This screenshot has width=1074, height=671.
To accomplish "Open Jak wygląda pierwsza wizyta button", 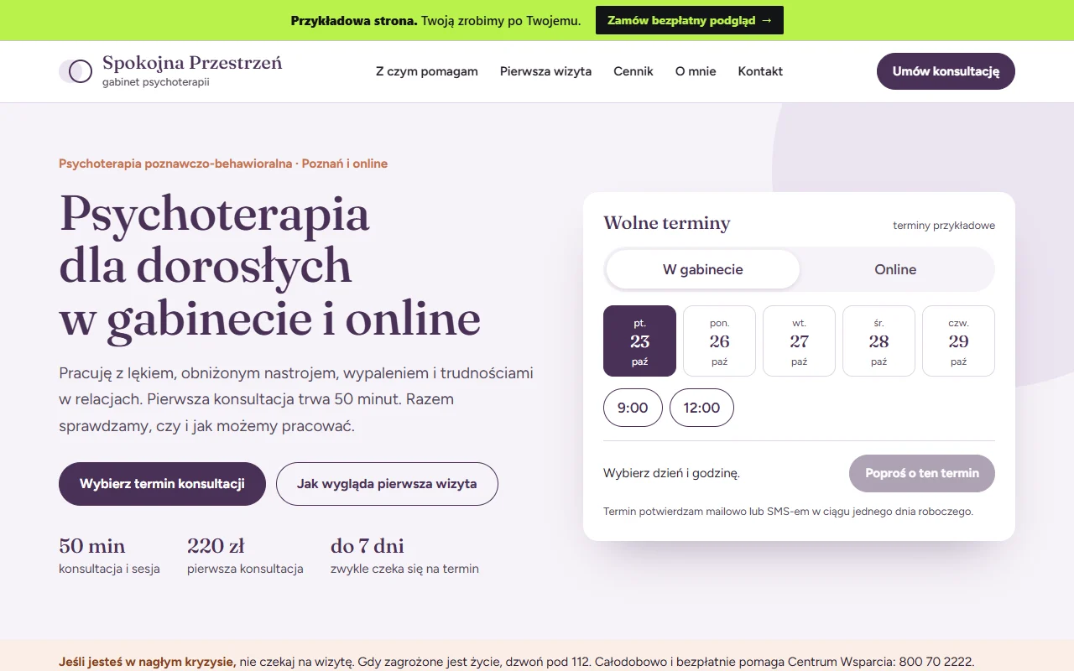I will click(387, 484).
